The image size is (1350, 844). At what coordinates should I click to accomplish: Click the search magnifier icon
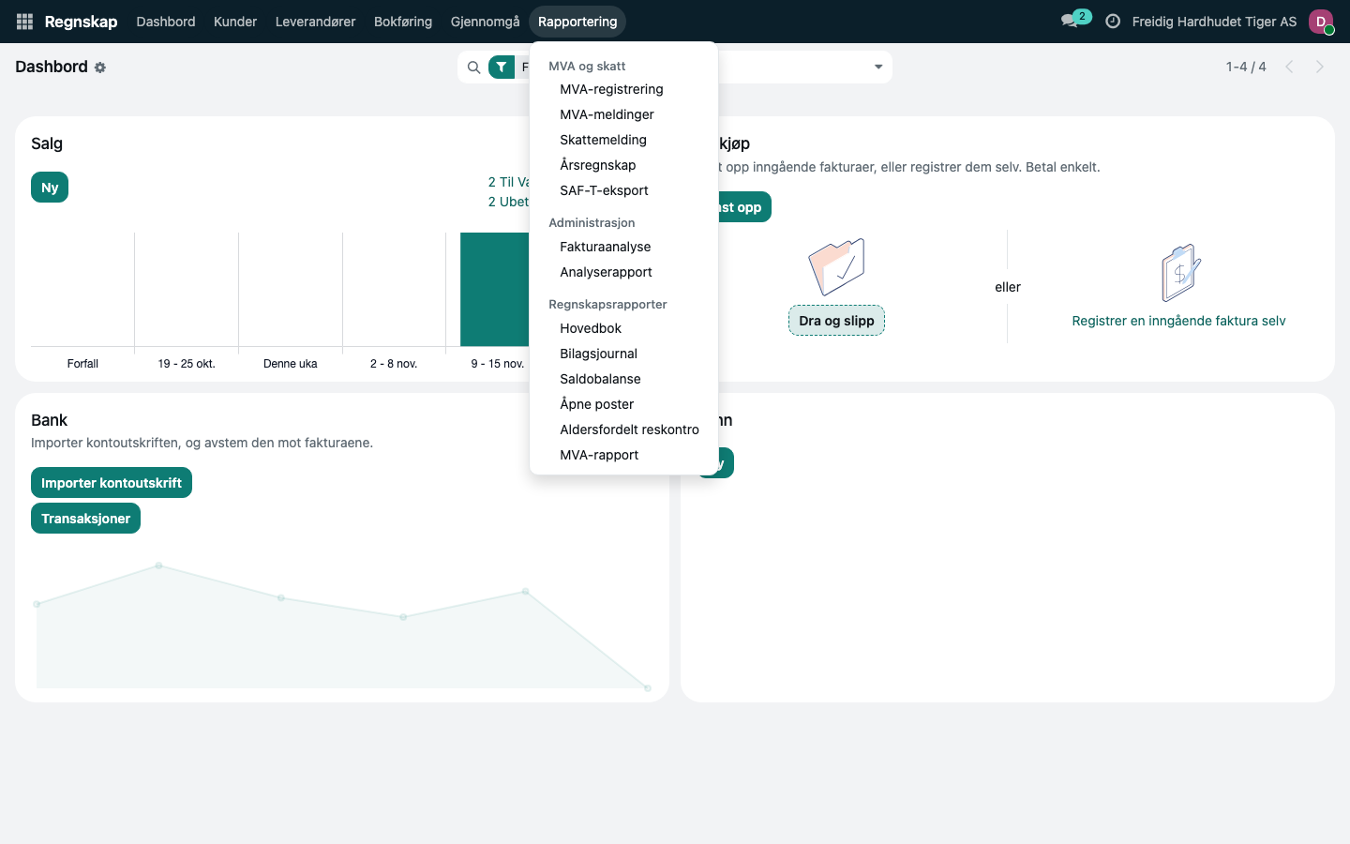[473, 68]
